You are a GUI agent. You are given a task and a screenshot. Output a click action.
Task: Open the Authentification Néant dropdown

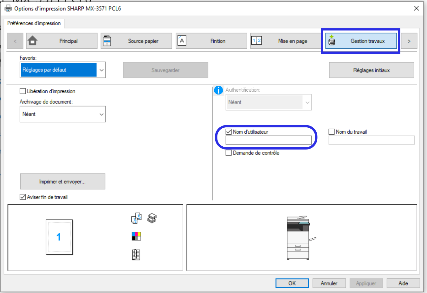point(268,102)
